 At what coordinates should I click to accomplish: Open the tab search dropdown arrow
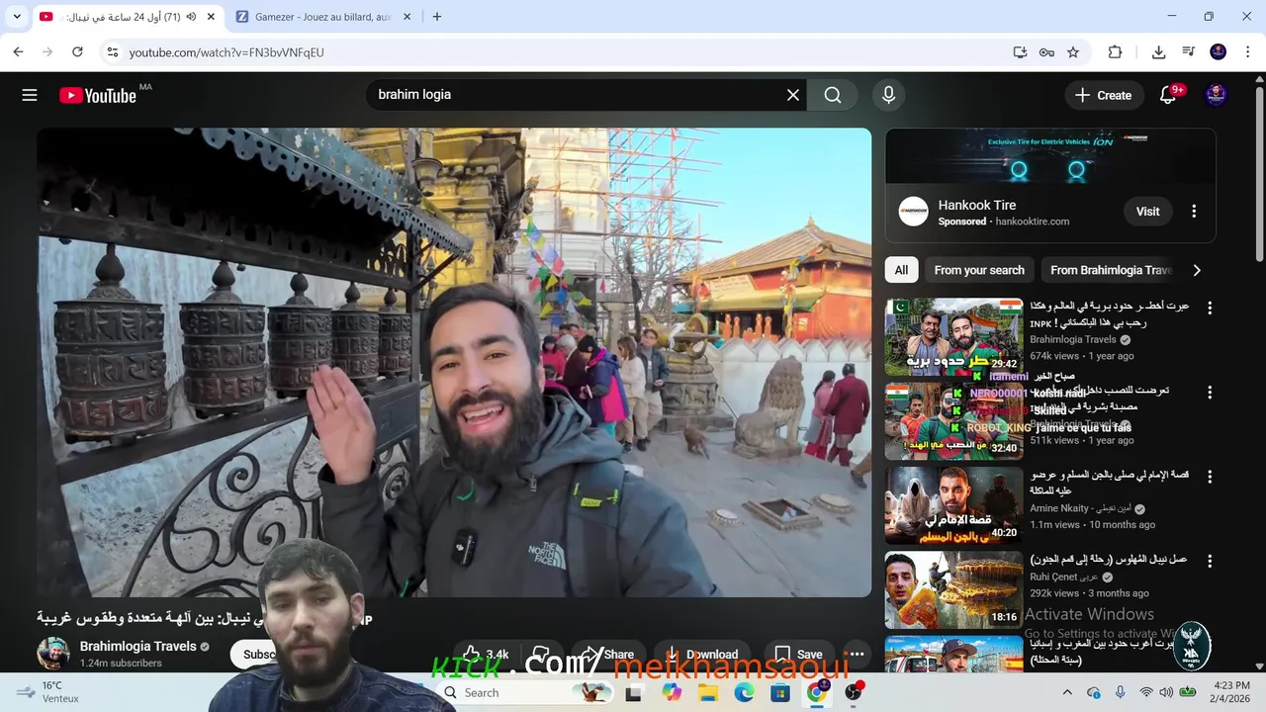coord(17,17)
